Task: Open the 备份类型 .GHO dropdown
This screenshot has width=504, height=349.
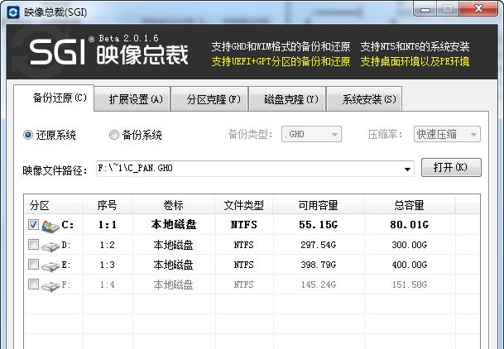Action: click(311, 134)
